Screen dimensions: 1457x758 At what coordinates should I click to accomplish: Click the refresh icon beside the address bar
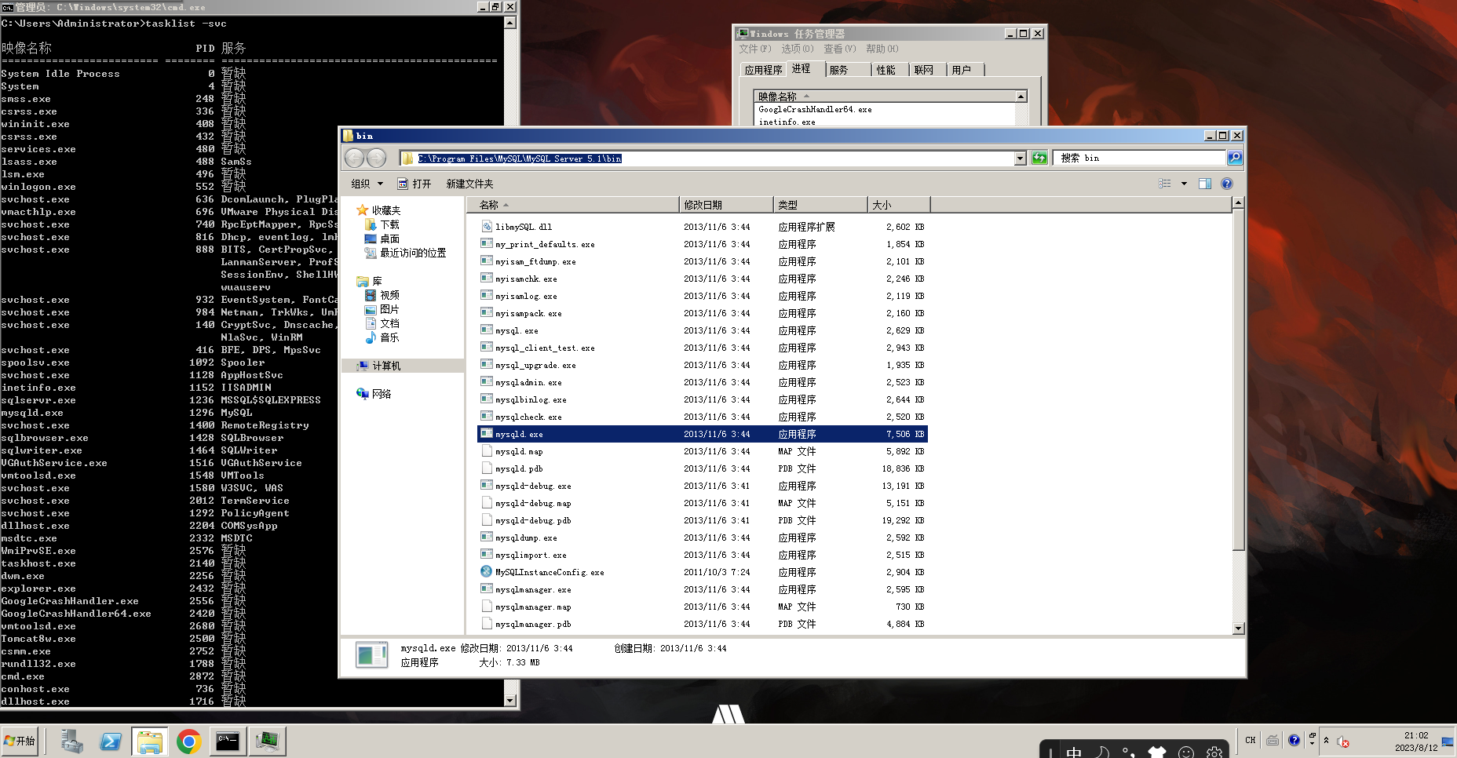(1039, 158)
